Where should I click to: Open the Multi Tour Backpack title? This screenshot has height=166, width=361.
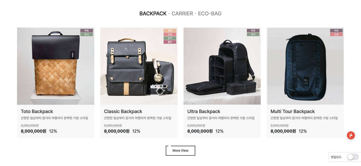pyautogui.click(x=293, y=111)
